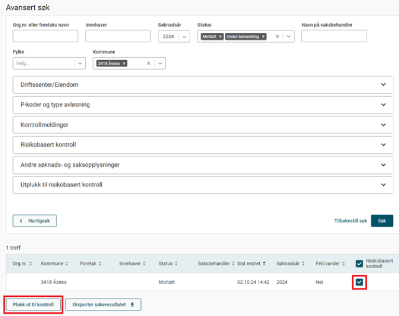The height and width of the screenshot is (316, 399).
Task: Expand P-koder og type avløsning section
Action: pos(383,104)
